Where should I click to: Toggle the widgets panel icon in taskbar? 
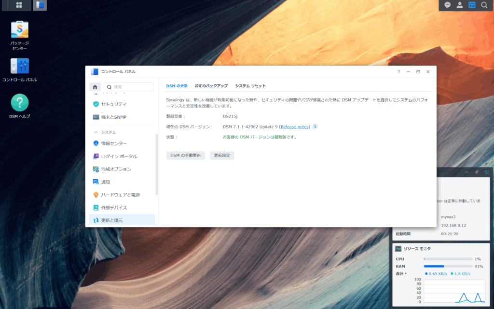click(472, 5)
